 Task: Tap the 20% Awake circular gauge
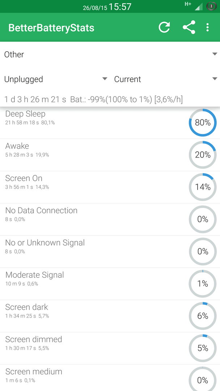coord(203,155)
